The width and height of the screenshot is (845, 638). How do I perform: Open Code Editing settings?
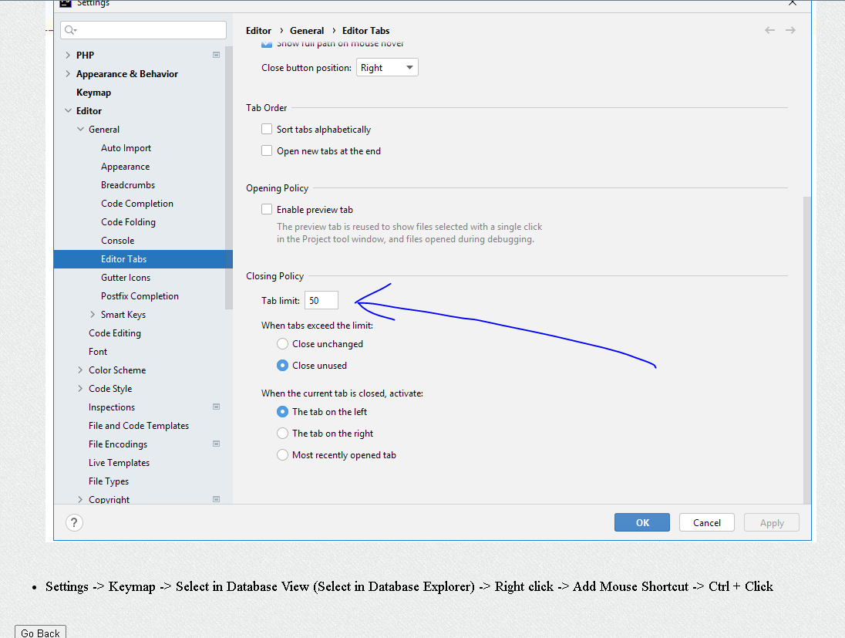click(x=115, y=333)
